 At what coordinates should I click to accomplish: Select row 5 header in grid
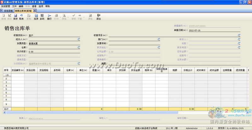click(x=7, y=89)
